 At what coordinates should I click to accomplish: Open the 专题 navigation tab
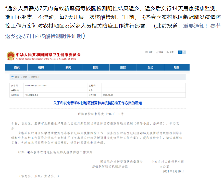pyautogui.click(x=176, y=67)
